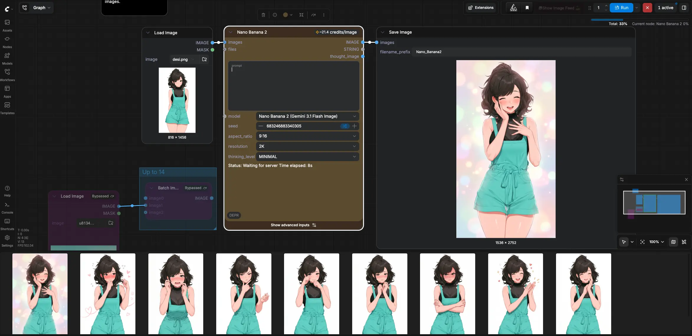Viewport: 692px width, 336px height.
Task: Collapse the Nano Banana 2 node
Action: point(231,32)
